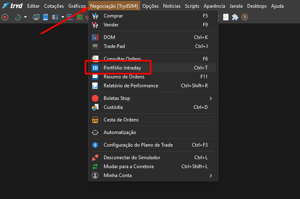Open Resumo de Ordens entry
Screen dimensions: 300x199
click(153, 77)
